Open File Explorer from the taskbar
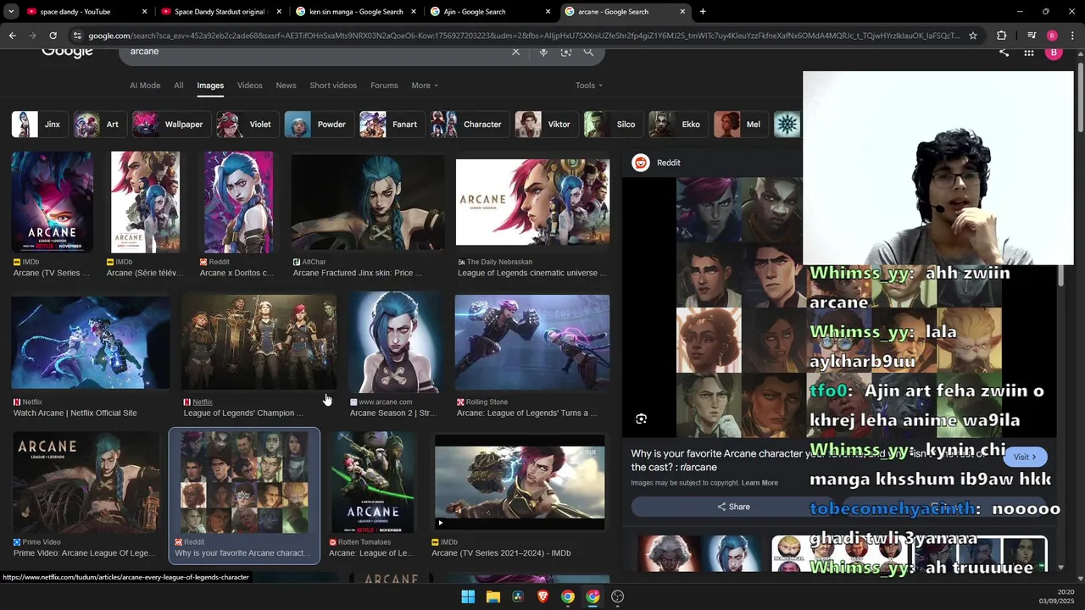The image size is (1085, 610). tap(492, 596)
